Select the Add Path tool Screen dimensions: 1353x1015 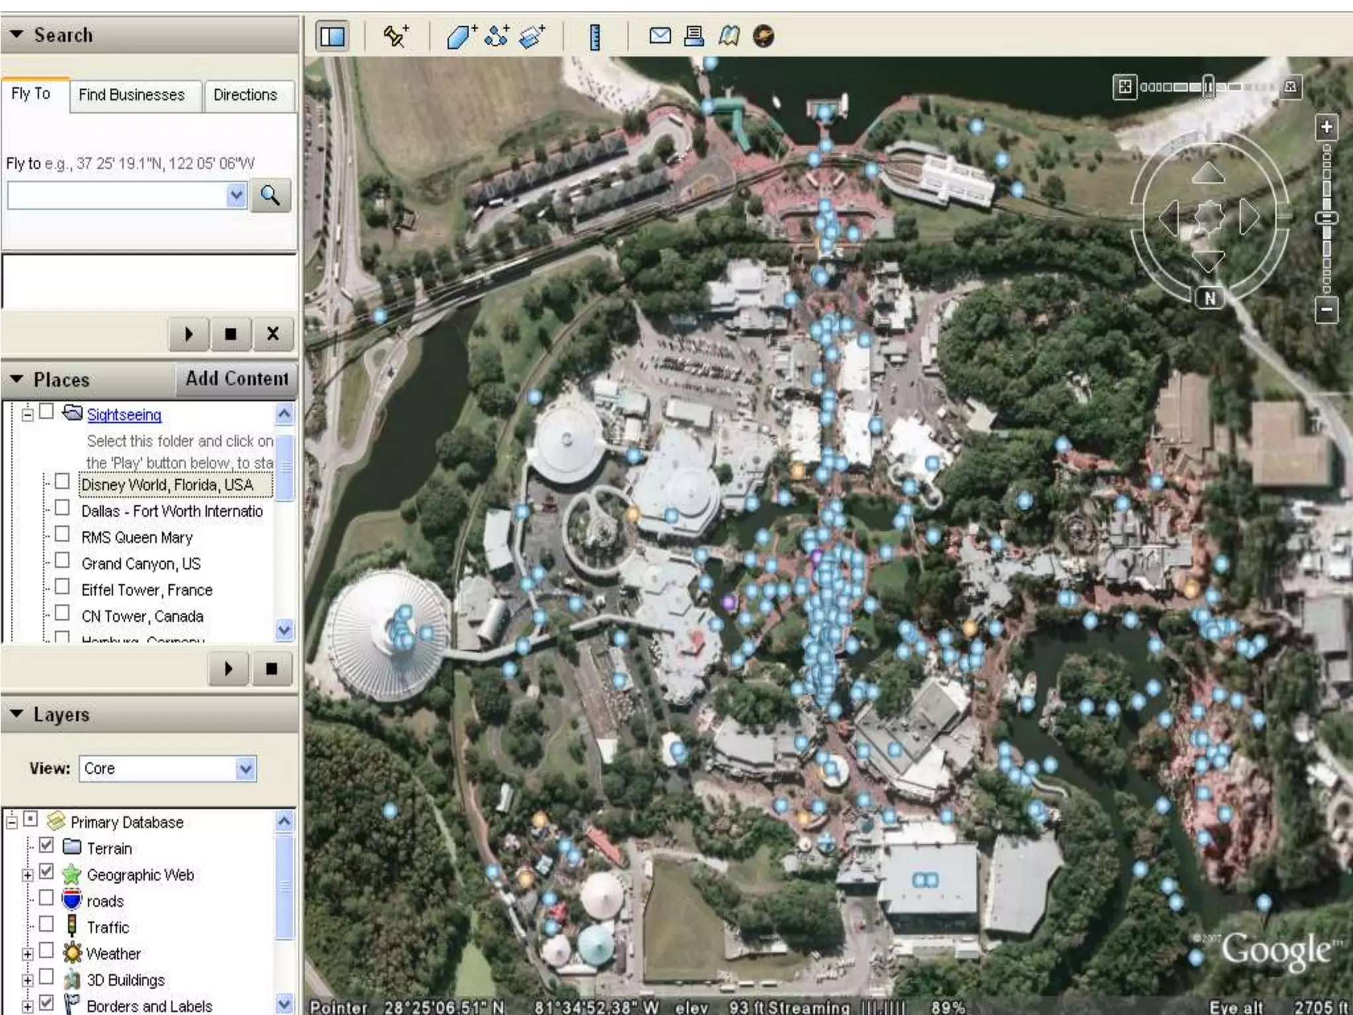click(497, 36)
